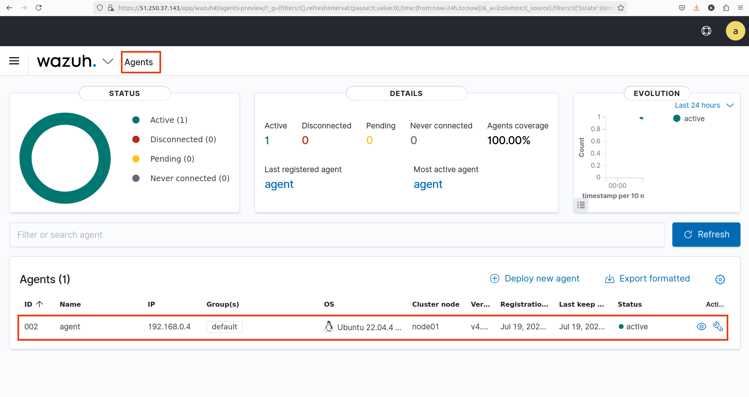Click active status of agent 002
Viewport: 749px width, 397px height.
click(x=633, y=327)
